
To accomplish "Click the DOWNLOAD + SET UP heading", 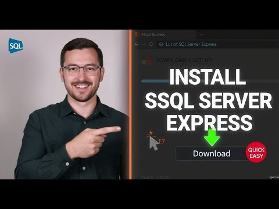I will click(183, 60).
